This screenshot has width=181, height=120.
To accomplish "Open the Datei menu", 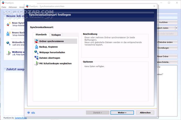I will pos(4,7).
